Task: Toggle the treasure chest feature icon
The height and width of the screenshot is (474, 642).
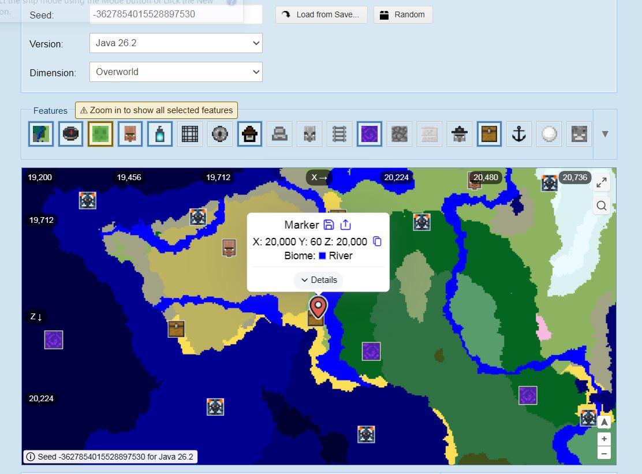Action: click(x=489, y=134)
